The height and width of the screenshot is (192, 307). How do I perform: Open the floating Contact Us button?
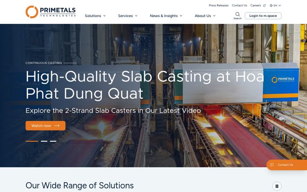[287, 165]
